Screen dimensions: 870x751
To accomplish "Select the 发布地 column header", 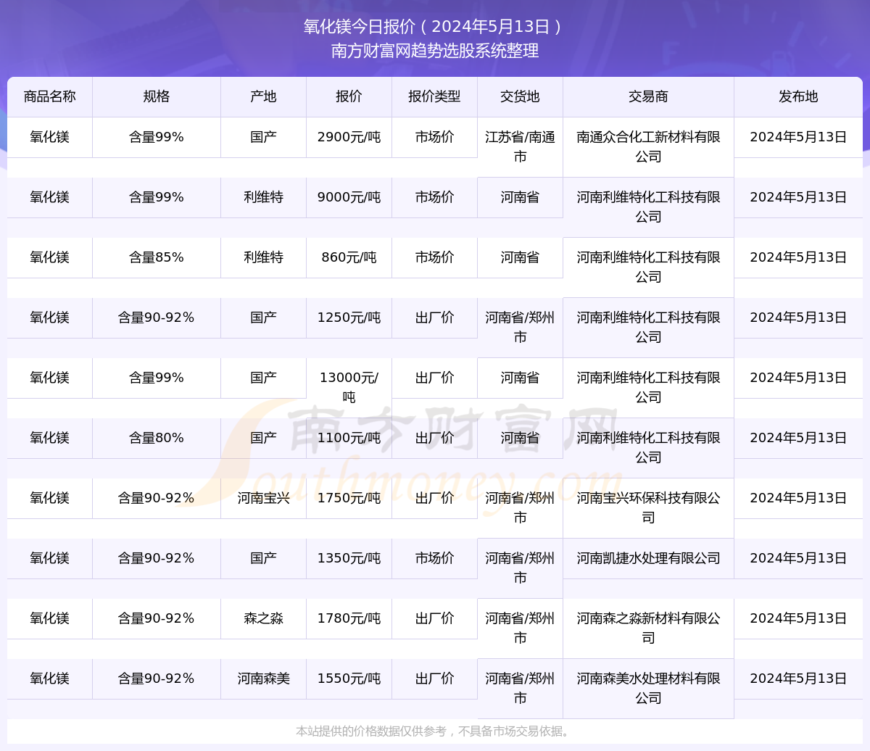I will point(798,96).
